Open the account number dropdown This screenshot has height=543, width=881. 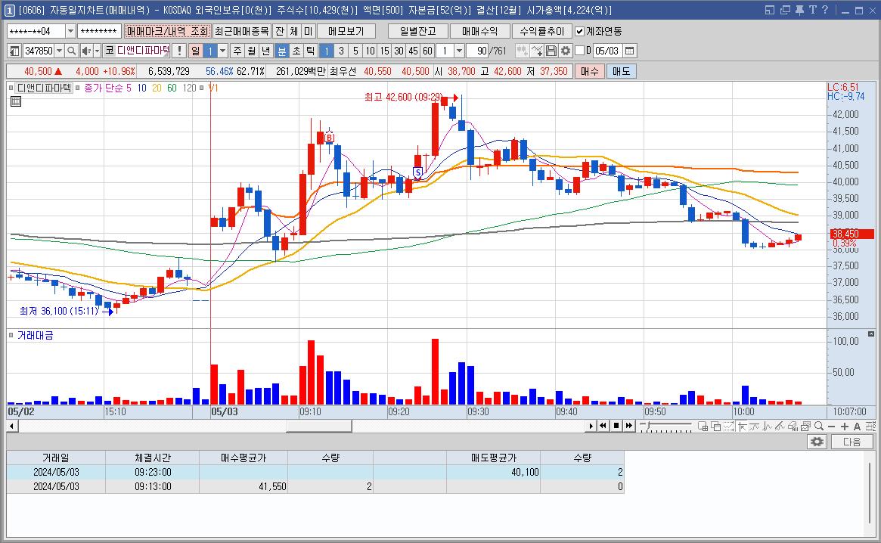[70, 32]
